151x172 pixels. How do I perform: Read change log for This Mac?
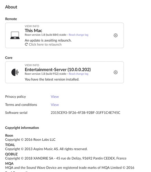pyautogui.click(x=78, y=35)
